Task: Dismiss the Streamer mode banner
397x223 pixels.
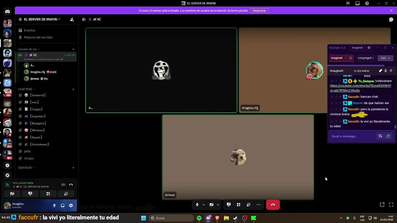Action: click(x=391, y=11)
